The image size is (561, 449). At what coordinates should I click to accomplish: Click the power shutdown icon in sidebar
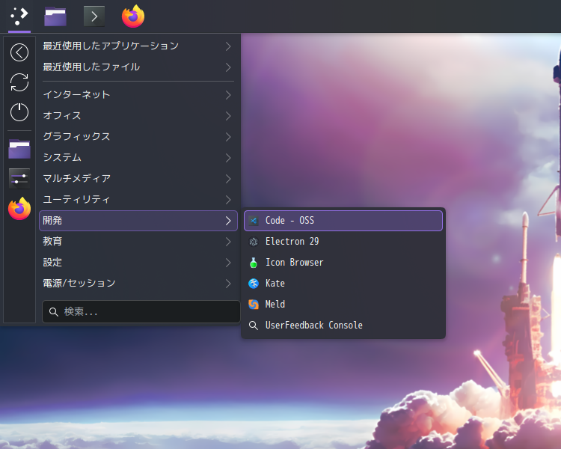click(x=19, y=112)
